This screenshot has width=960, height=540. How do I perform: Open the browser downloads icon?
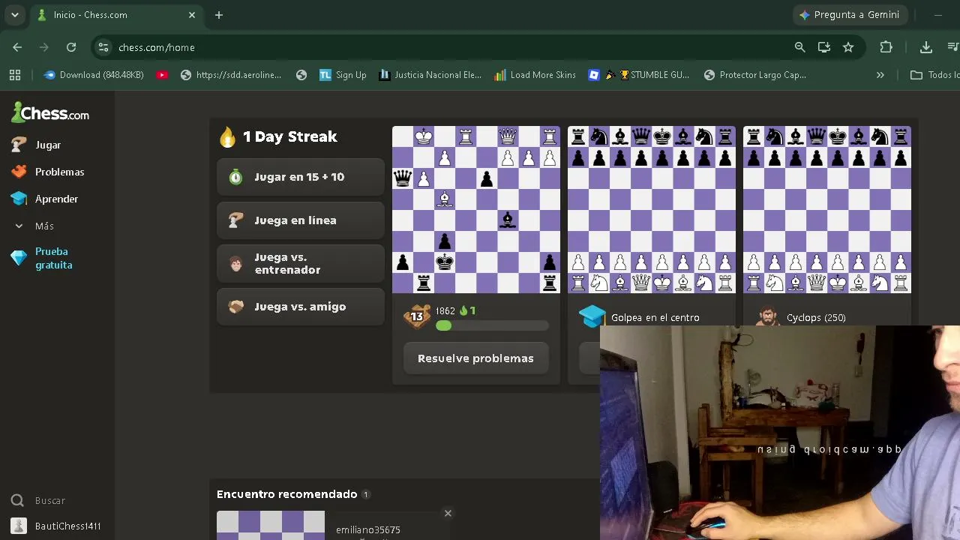click(926, 47)
